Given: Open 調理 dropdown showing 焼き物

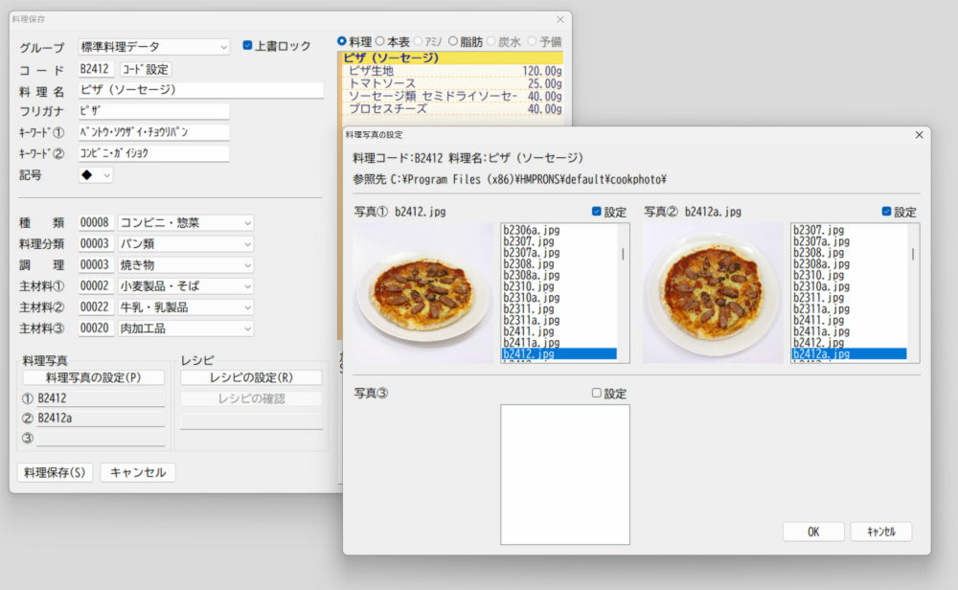Looking at the screenshot, I should 186,265.
